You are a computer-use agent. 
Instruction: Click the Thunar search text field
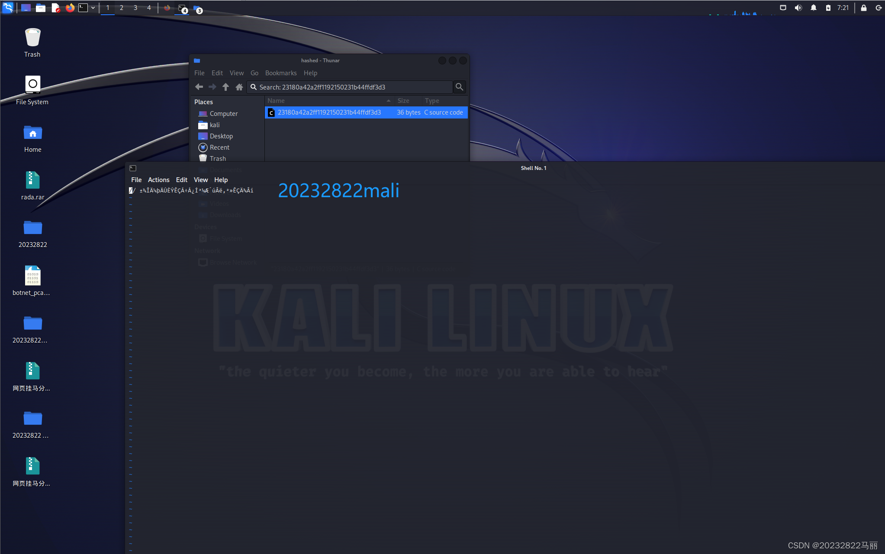(x=350, y=87)
